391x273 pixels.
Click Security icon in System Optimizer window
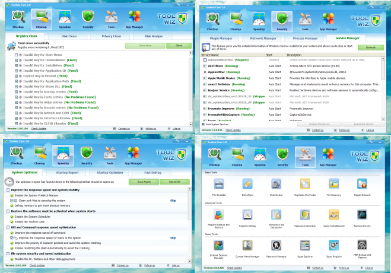(87, 155)
